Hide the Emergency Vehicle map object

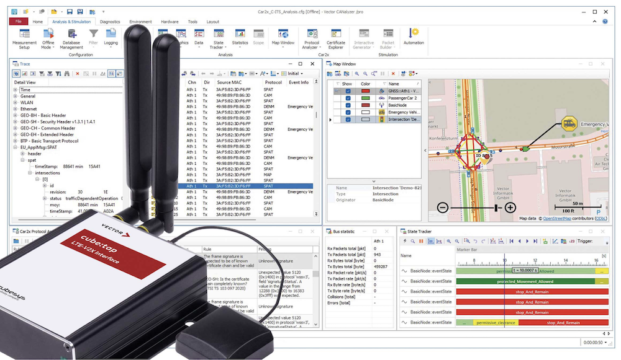click(x=348, y=112)
